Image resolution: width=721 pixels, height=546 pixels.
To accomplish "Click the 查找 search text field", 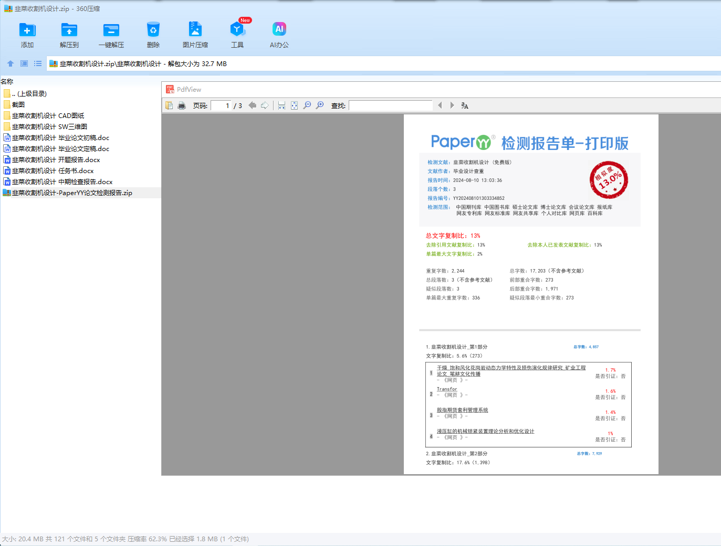I will (390, 105).
